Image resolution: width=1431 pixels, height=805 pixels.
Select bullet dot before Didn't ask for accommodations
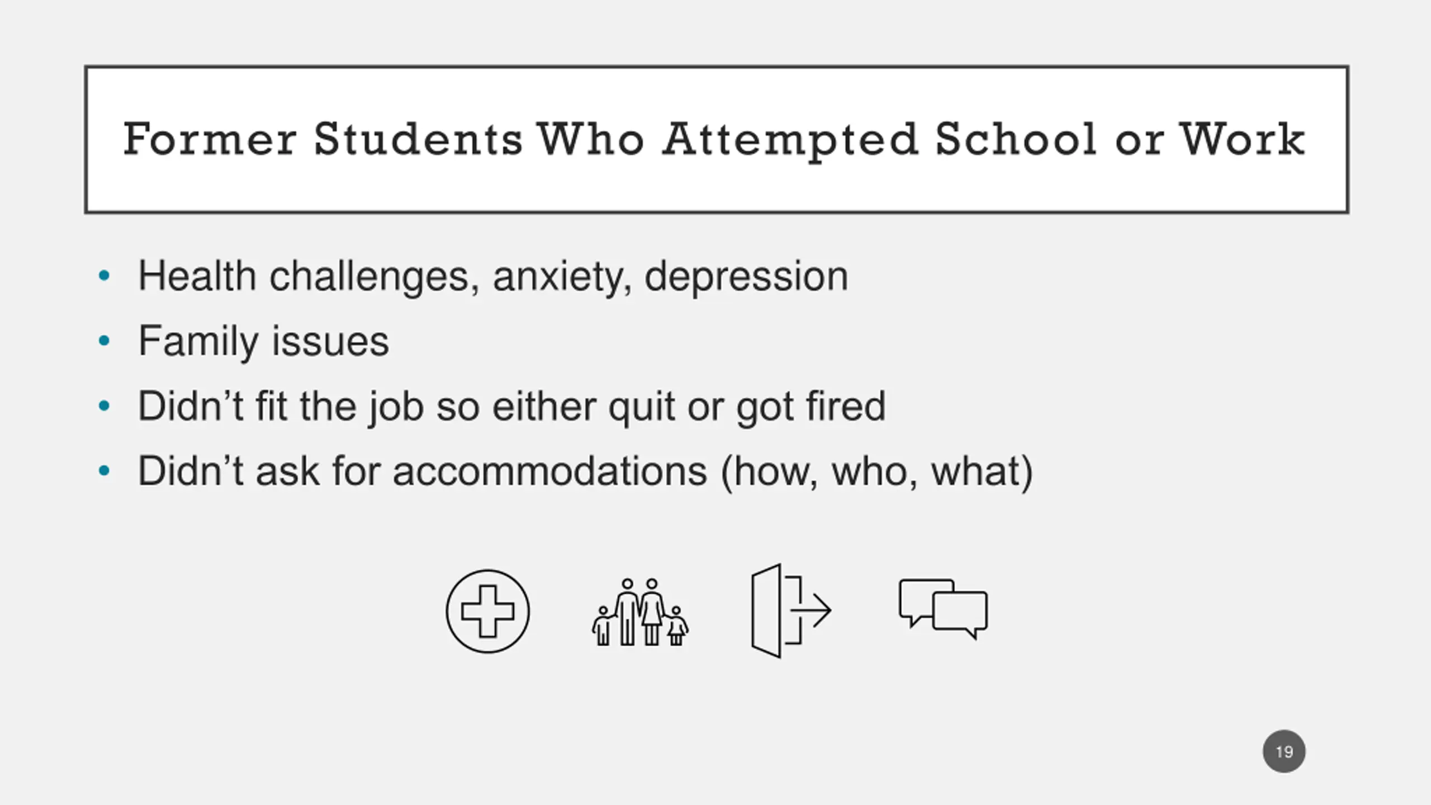104,471
